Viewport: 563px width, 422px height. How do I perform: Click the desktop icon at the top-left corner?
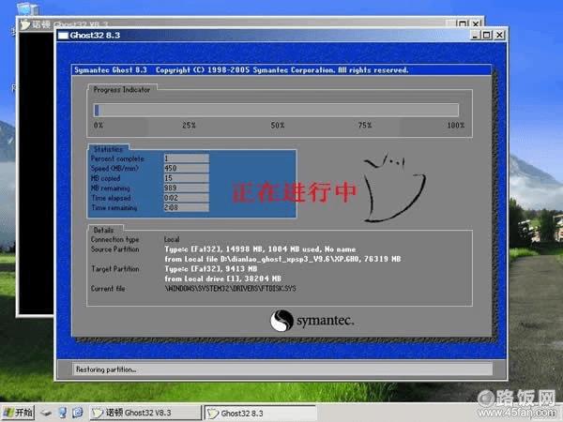(27, 8)
